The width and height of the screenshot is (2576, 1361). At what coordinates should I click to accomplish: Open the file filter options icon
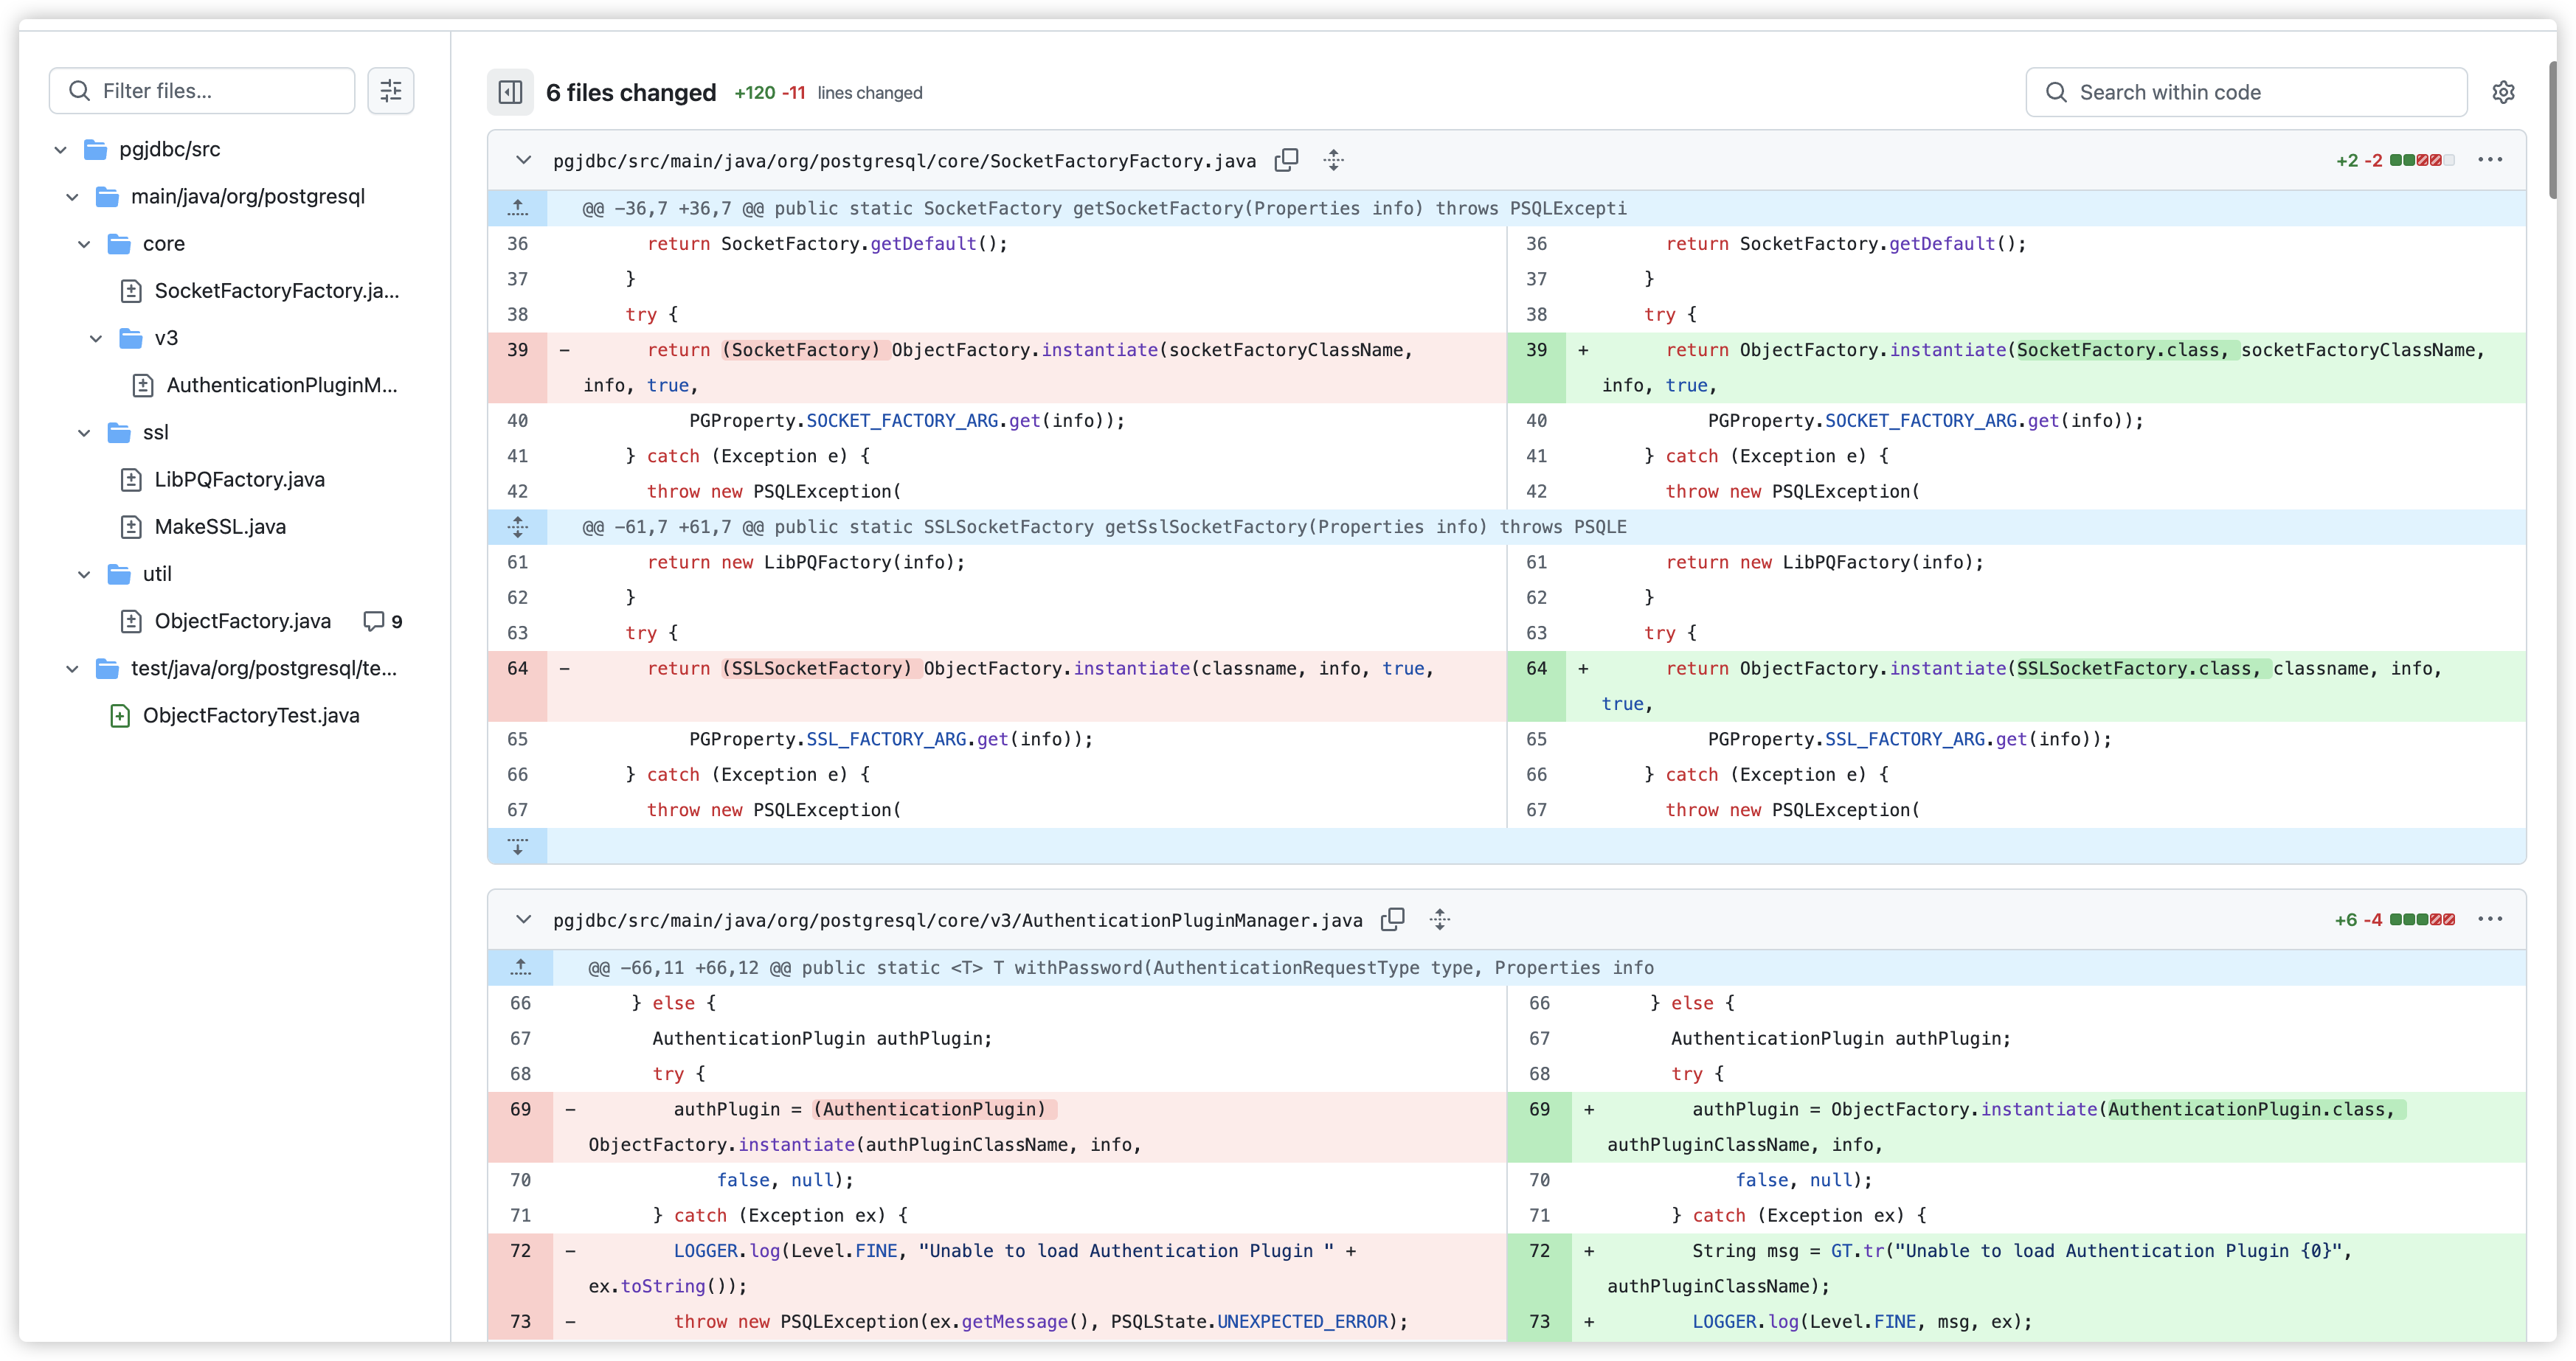pos(391,91)
